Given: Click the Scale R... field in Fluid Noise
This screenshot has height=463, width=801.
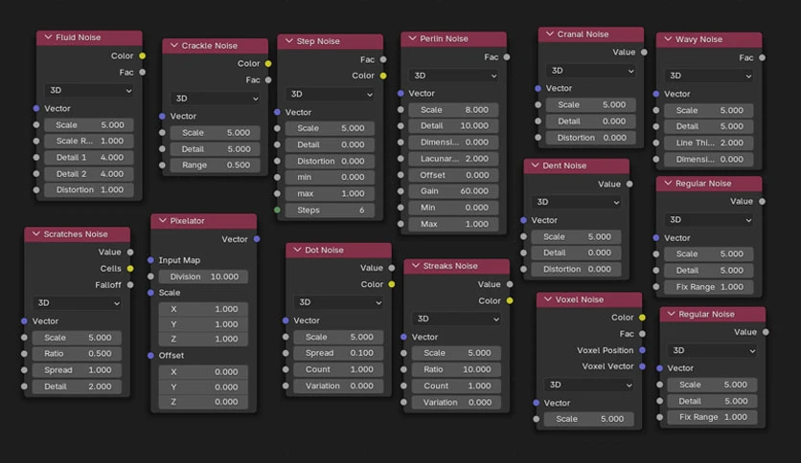Looking at the screenshot, I should pyautogui.click(x=89, y=141).
